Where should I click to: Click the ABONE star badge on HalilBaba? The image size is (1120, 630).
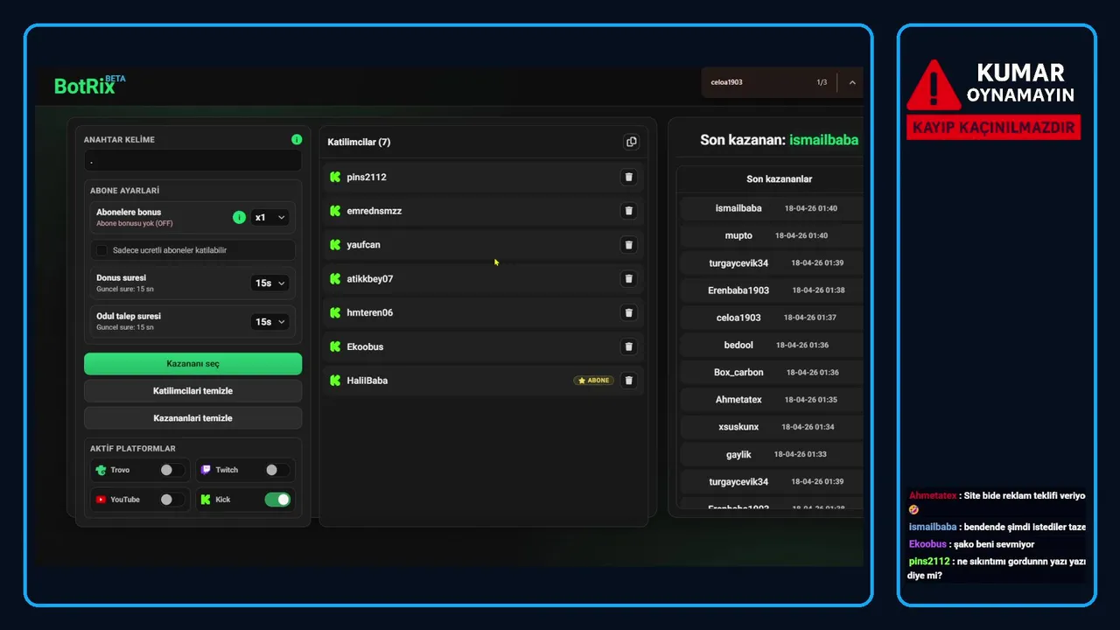(594, 381)
